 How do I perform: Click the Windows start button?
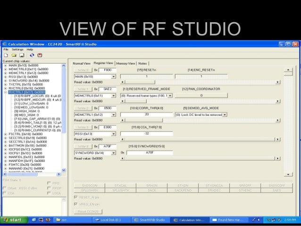click(x=13, y=220)
